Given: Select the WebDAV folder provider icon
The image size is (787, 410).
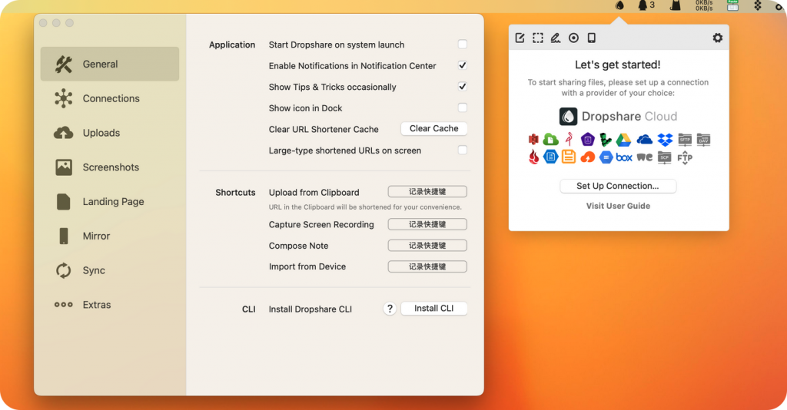Looking at the screenshot, I should point(704,140).
